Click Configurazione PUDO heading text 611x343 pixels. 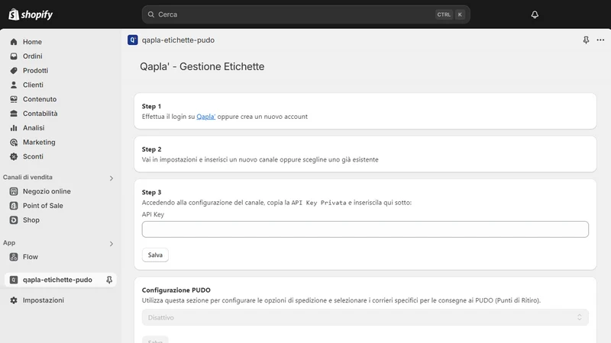(176, 290)
